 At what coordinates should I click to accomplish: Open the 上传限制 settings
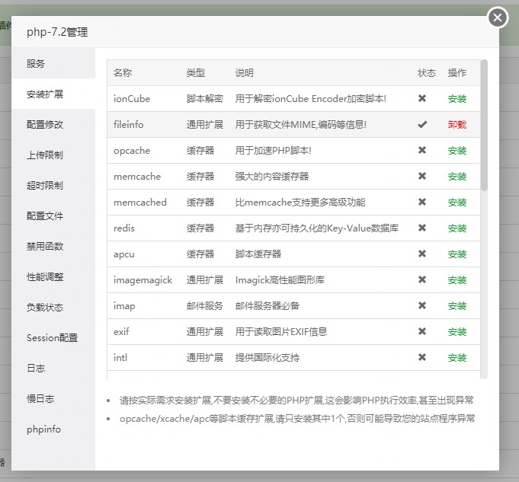45,155
